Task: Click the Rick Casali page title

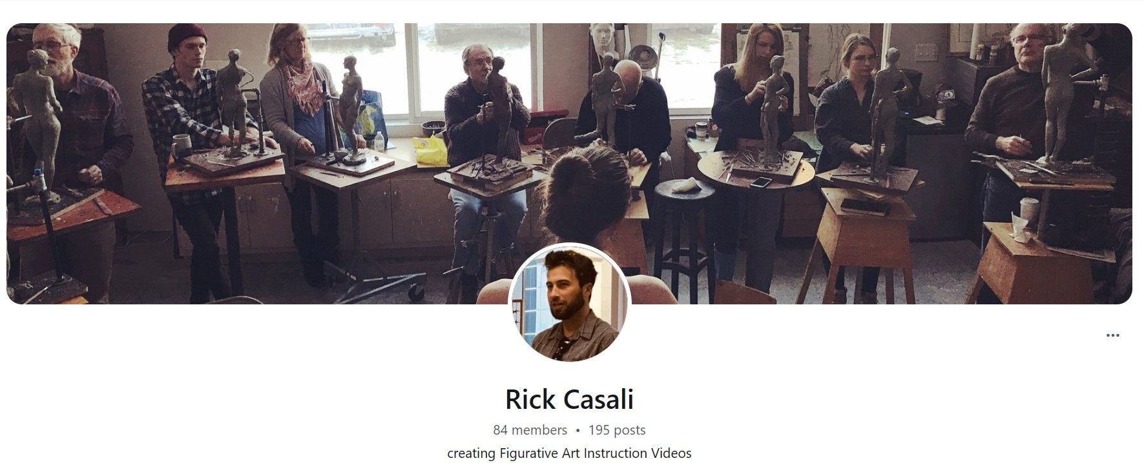Action: [x=569, y=399]
